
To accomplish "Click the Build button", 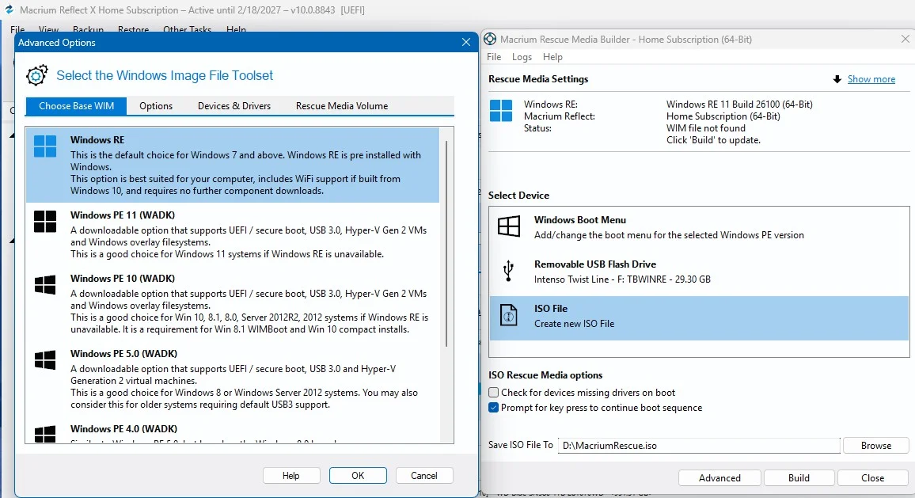I will pos(799,478).
